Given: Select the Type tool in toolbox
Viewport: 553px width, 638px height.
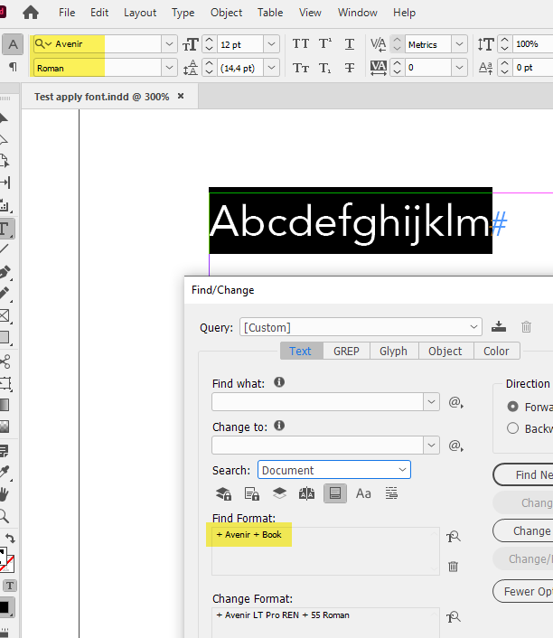Looking at the screenshot, I should point(5,229).
